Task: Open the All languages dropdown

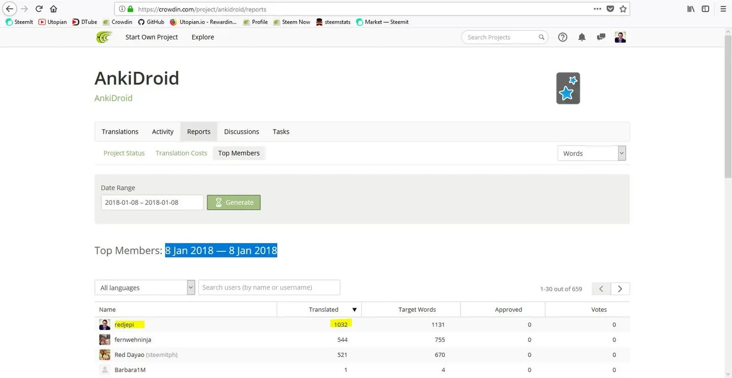Action: point(145,287)
